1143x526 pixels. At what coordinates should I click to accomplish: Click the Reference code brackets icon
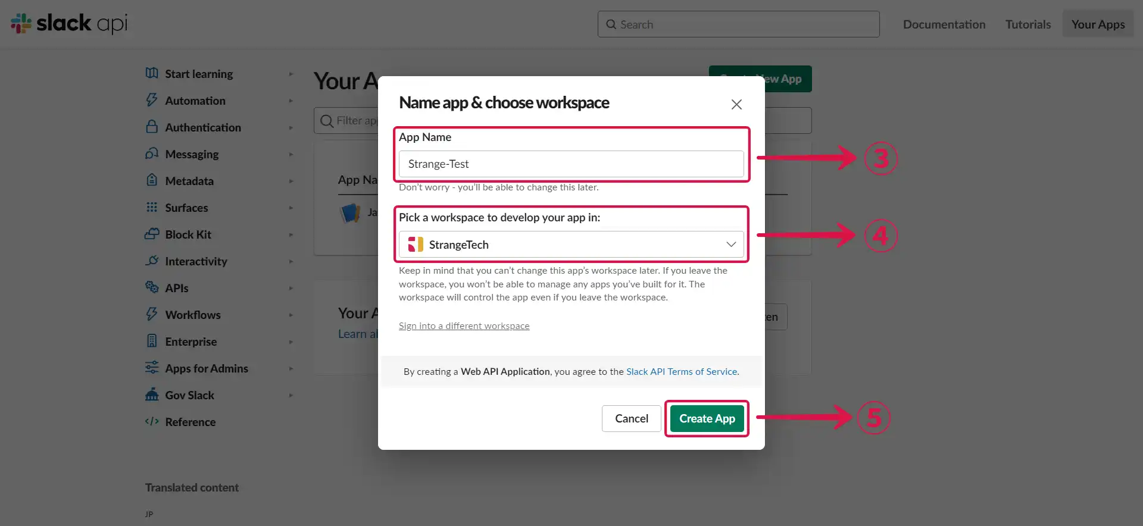point(152,421)
